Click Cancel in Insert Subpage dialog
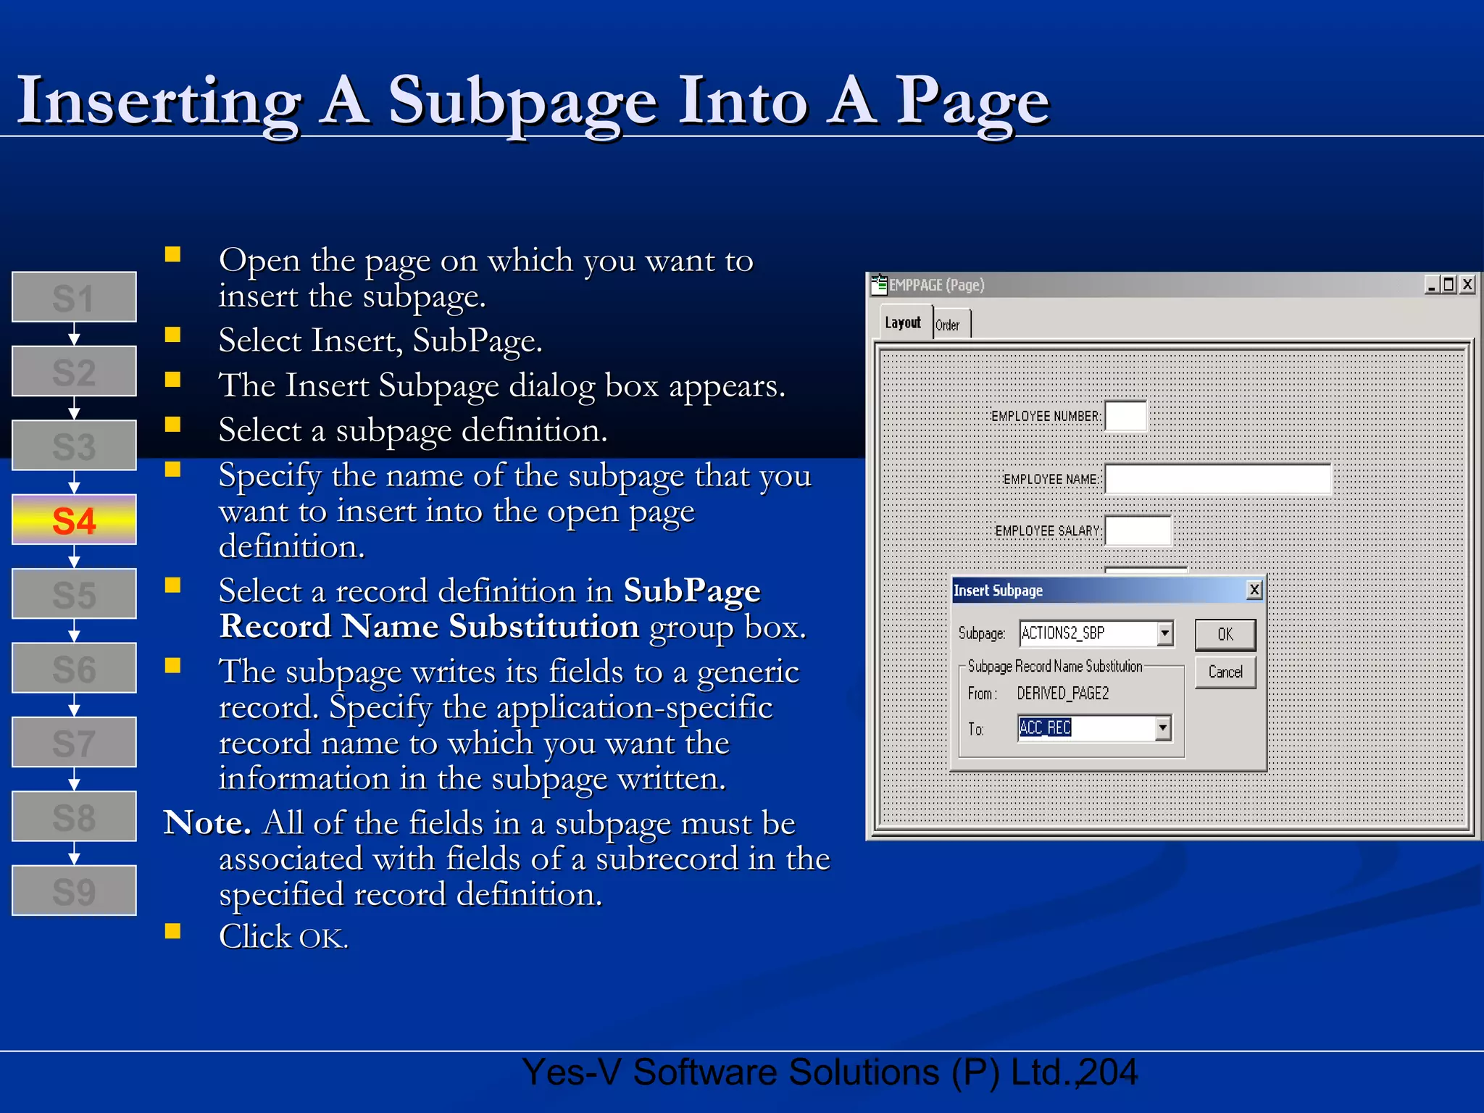This screenshot has width=1484, height=1113. [1225, 672]
